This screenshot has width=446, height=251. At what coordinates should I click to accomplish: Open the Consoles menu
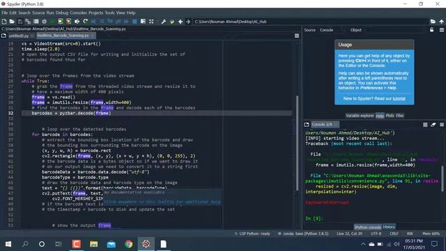pyautogui.click(x=78, y=13)
